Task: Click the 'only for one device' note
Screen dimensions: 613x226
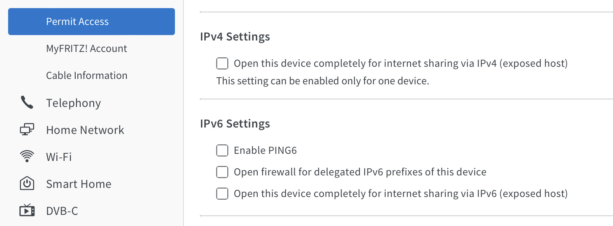Action: [x=323, y=81]
